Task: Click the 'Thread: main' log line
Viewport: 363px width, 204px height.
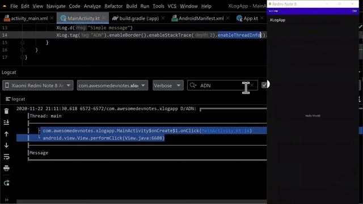Action: (x=45, y=116)
